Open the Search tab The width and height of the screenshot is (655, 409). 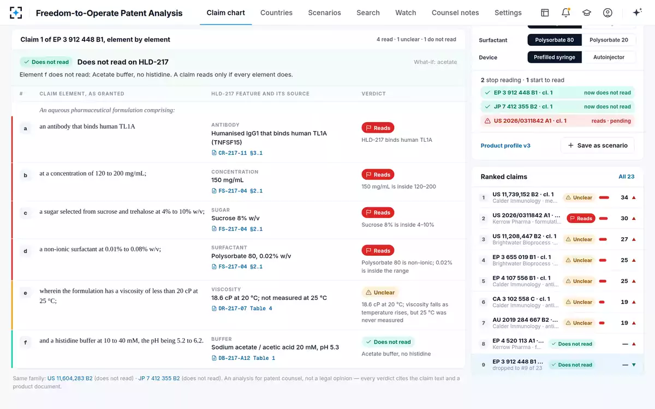click(368, 13)
